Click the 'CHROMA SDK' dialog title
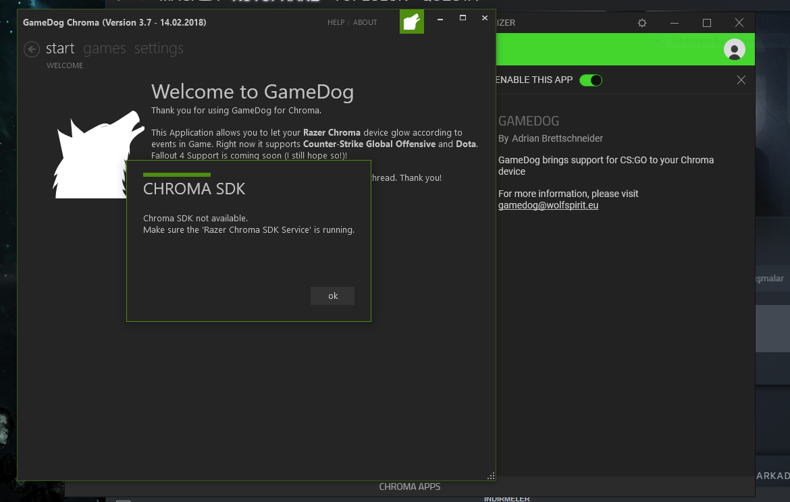Image resolution: width=790 pixels, height=502 pixels. [194, 189]
